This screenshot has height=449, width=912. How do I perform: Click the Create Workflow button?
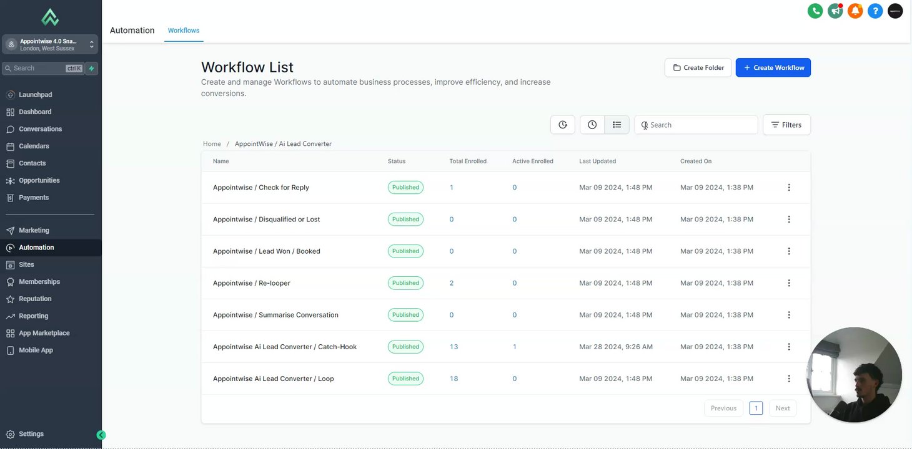click(773, 67)
